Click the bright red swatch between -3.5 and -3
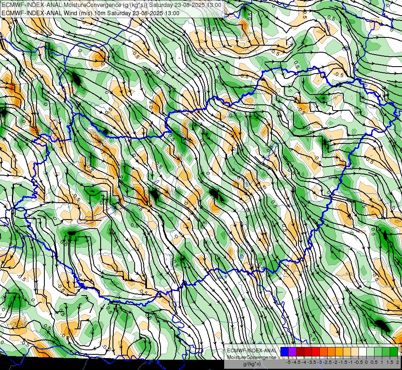This screenshot has width=402, height=370. pos(316,351)
